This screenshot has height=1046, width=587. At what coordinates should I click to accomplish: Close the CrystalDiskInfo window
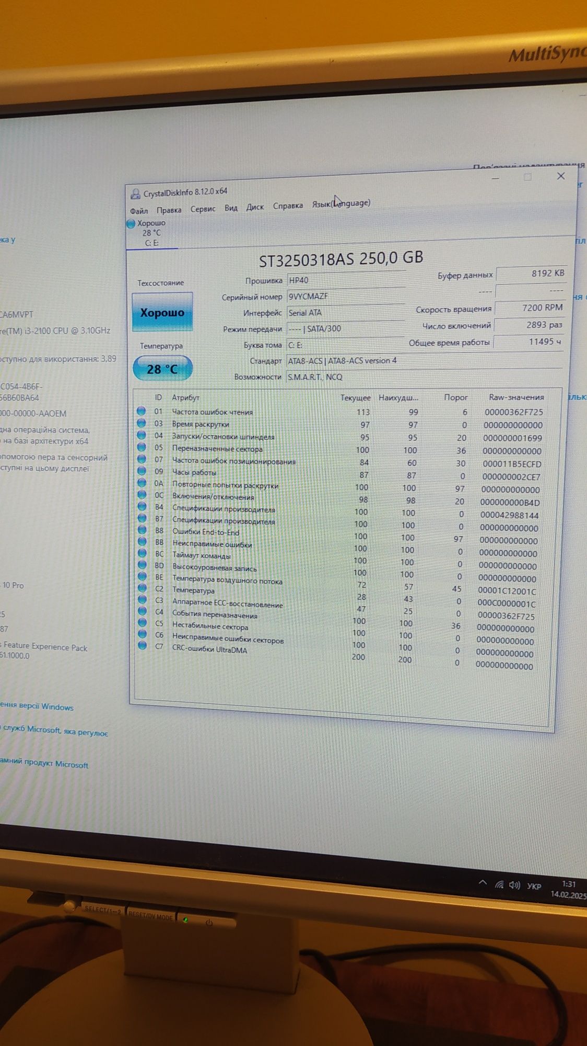point(561,176)
